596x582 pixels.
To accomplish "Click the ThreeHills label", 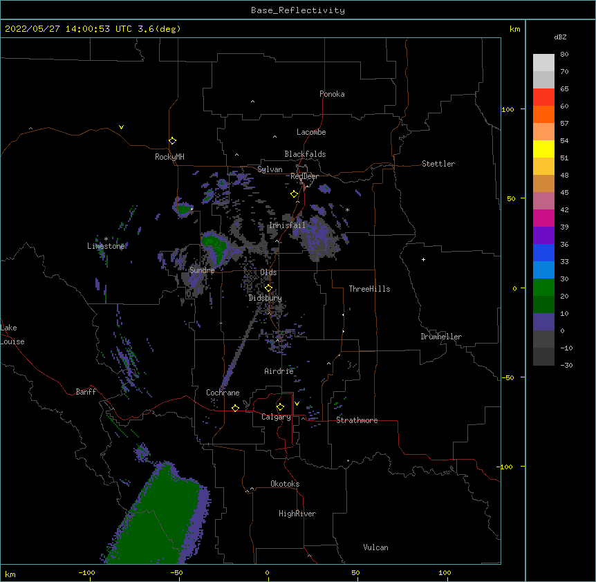I will point(369,289).
